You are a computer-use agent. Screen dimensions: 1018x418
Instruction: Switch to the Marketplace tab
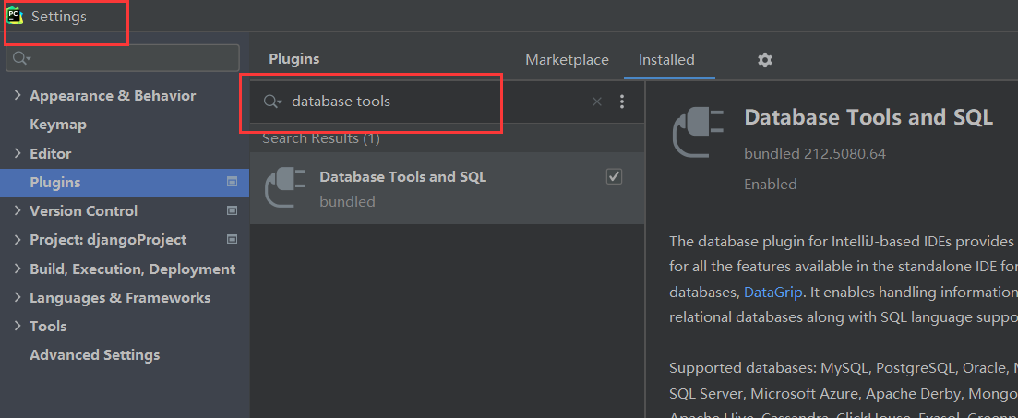pos(567,60)
